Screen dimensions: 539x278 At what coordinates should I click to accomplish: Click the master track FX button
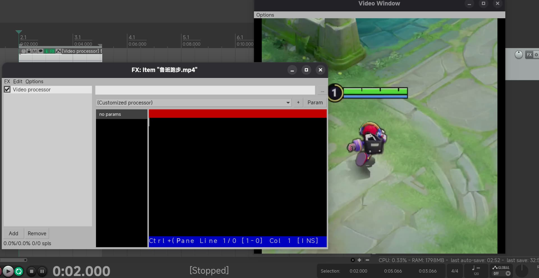pos(529,55)
